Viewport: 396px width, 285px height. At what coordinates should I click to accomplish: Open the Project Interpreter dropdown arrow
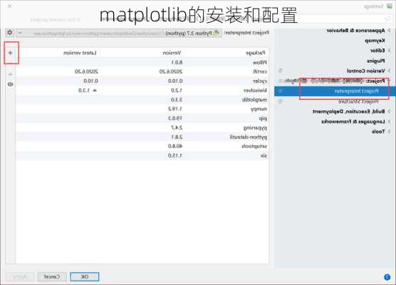coord(20,33)
